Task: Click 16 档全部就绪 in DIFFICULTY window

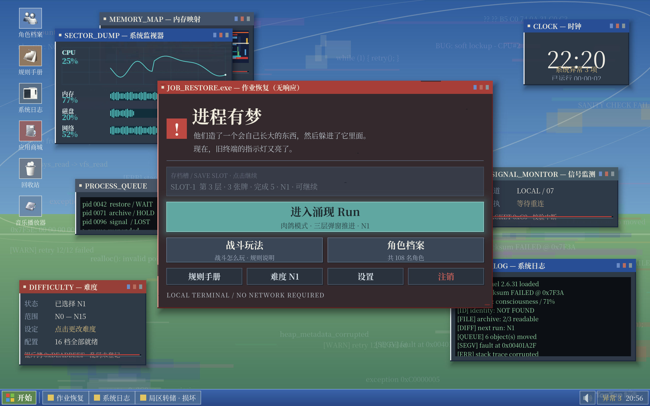Action: pyautogui.click(x=76, y=342)
